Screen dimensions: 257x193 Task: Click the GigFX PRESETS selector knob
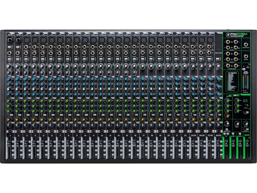pyautogui.click(x=246, y=106)
